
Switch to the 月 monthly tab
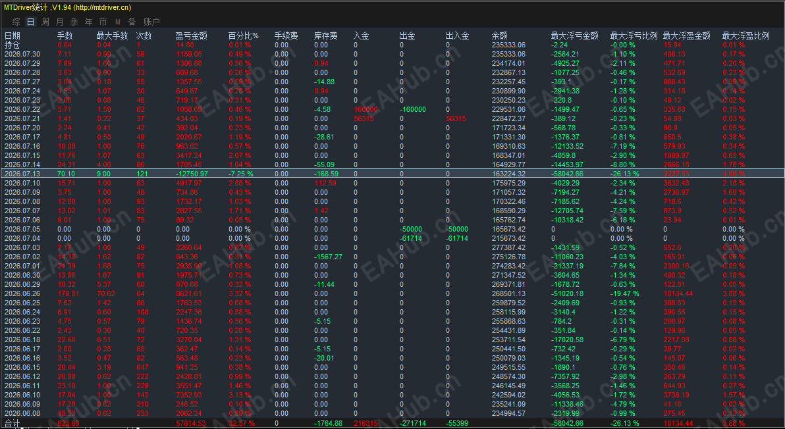pos(59,22)
